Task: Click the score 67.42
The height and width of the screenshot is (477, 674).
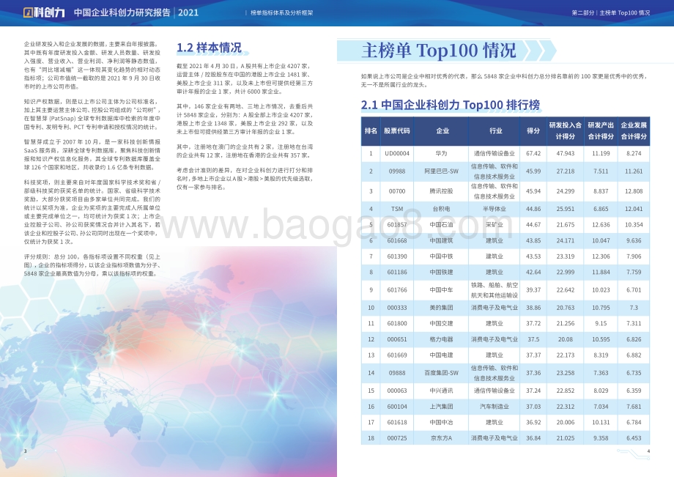Action: tap(533, 153)
